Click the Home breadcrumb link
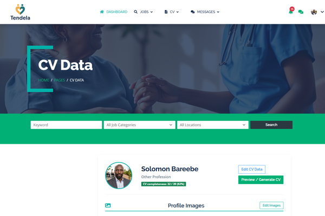 [43, 80]
